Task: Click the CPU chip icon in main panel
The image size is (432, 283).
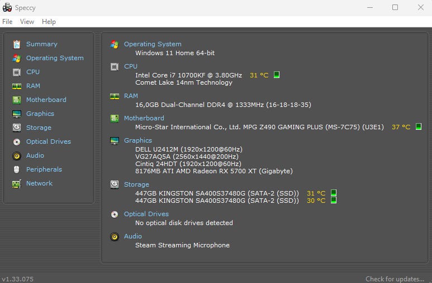Action: [x=115, y=67]
